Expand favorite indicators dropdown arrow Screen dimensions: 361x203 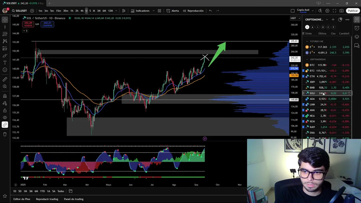click(x=153, y=11)
